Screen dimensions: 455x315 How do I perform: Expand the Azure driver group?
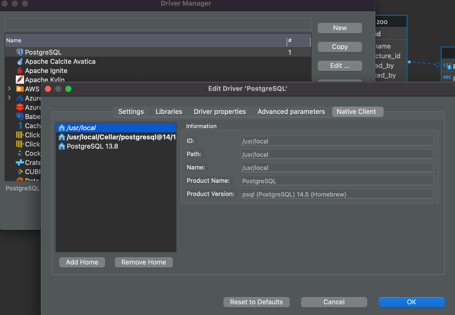pyautogui.click(x=9, y=98)
